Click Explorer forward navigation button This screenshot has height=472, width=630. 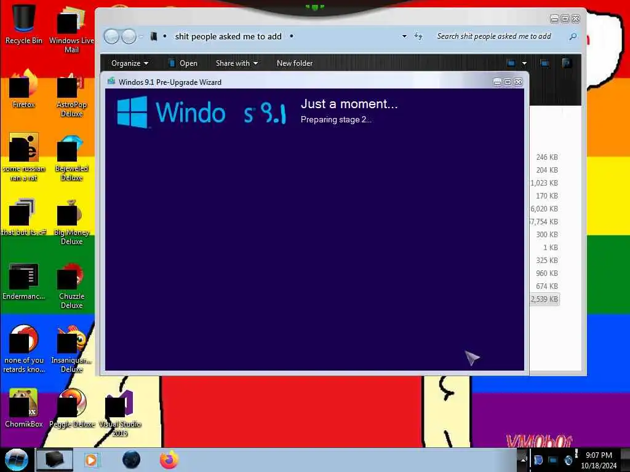[129, 36]
